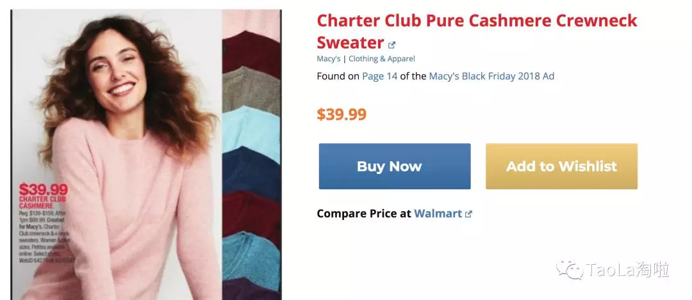The image size is (692, 300).
Task: Go to Page 14 of the ad
Action: point(380,76)
